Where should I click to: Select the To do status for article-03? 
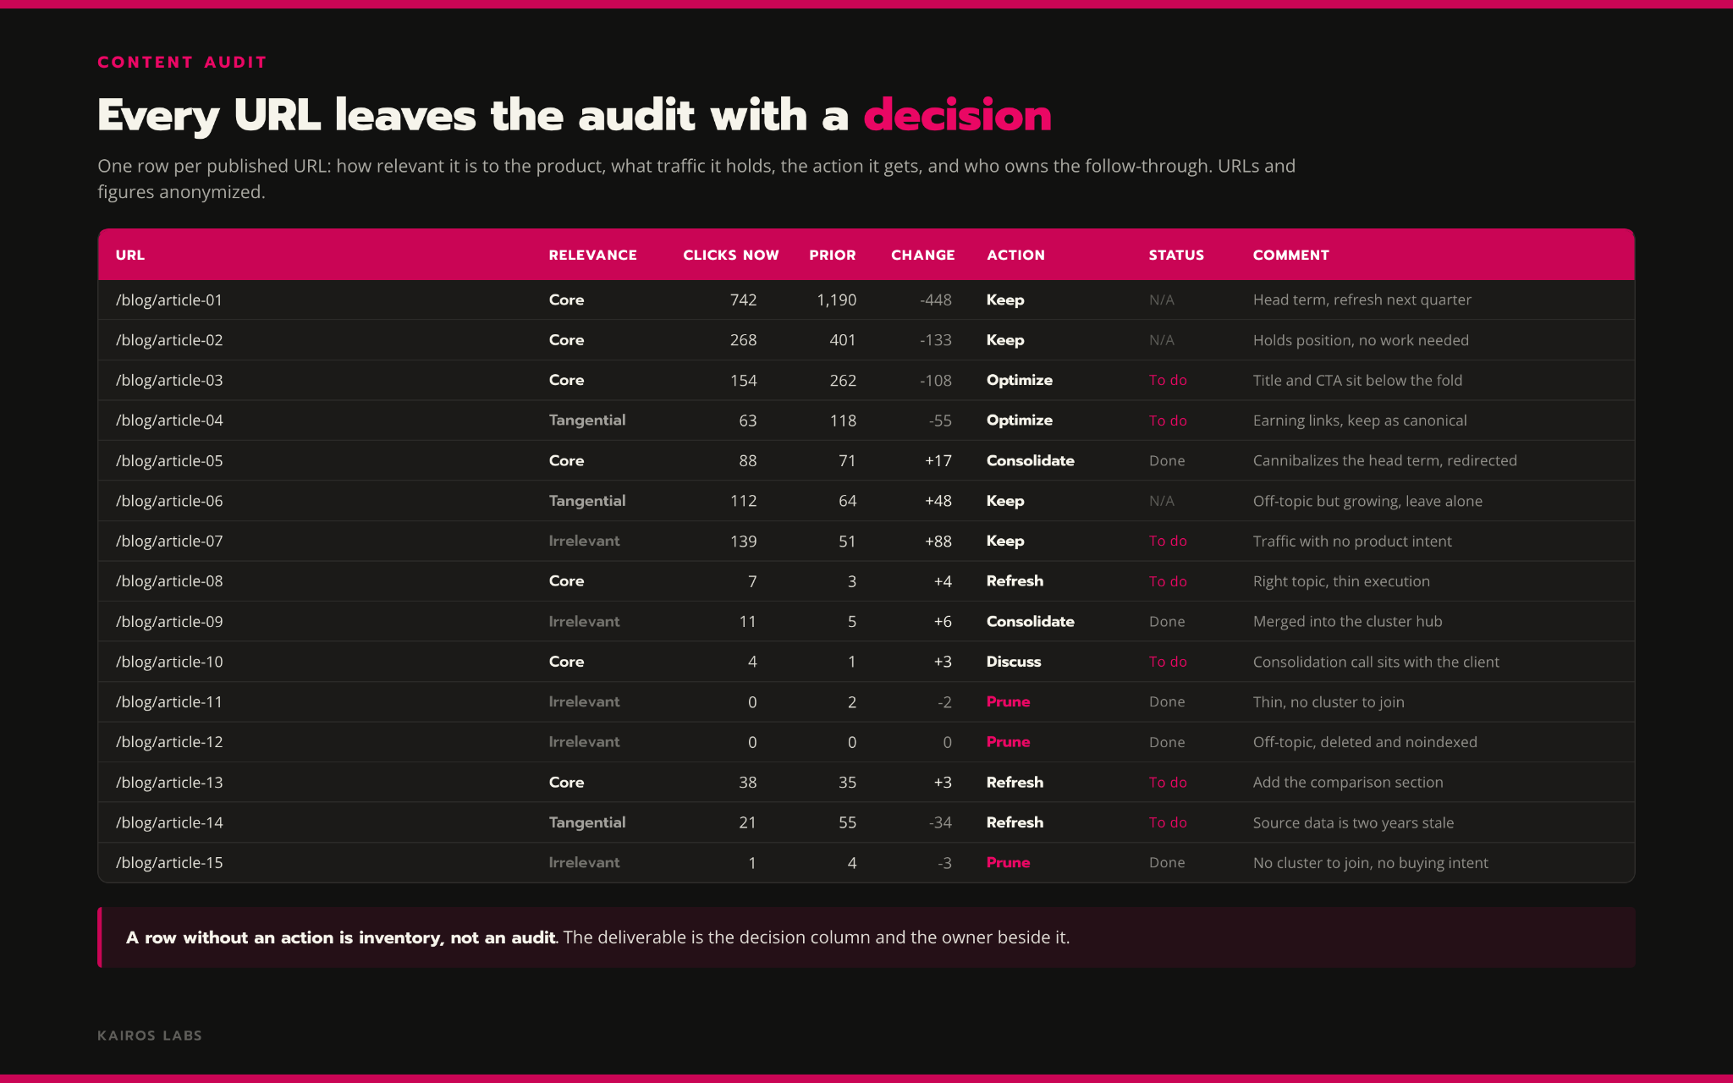tap(1168, 380)
